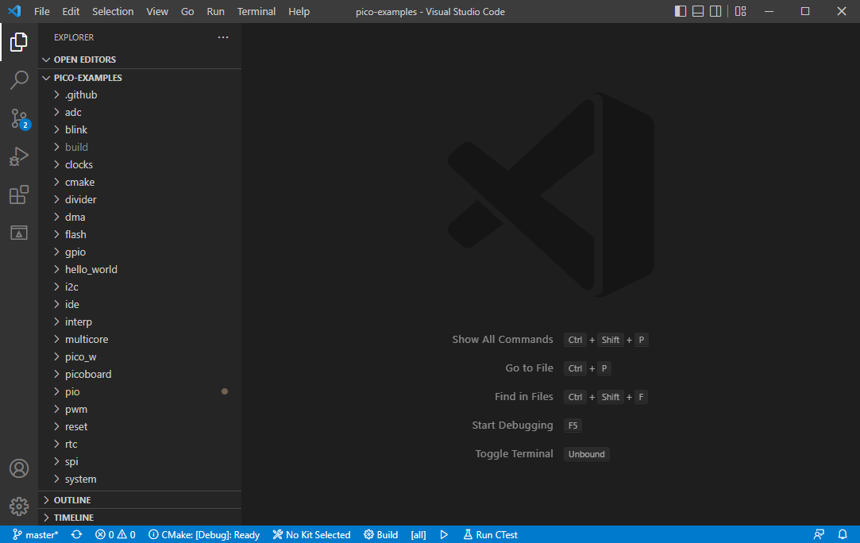
Task: Expand the hello_world folder
Action: pyautogui.click(x=140, y=269)
